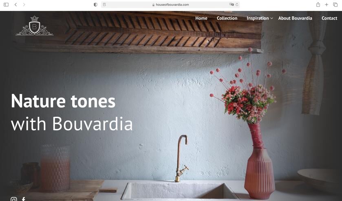Reload the current page

[237, 4]
